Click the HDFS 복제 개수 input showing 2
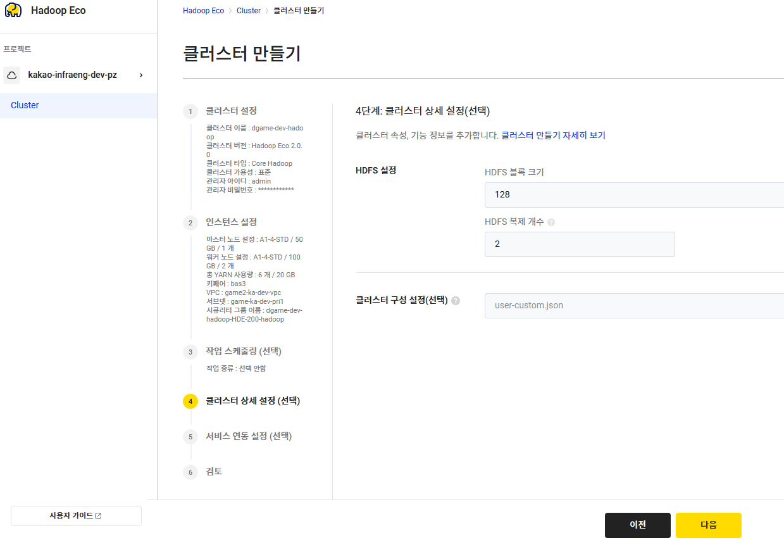The image size is (784, 540). click(579, 244)
